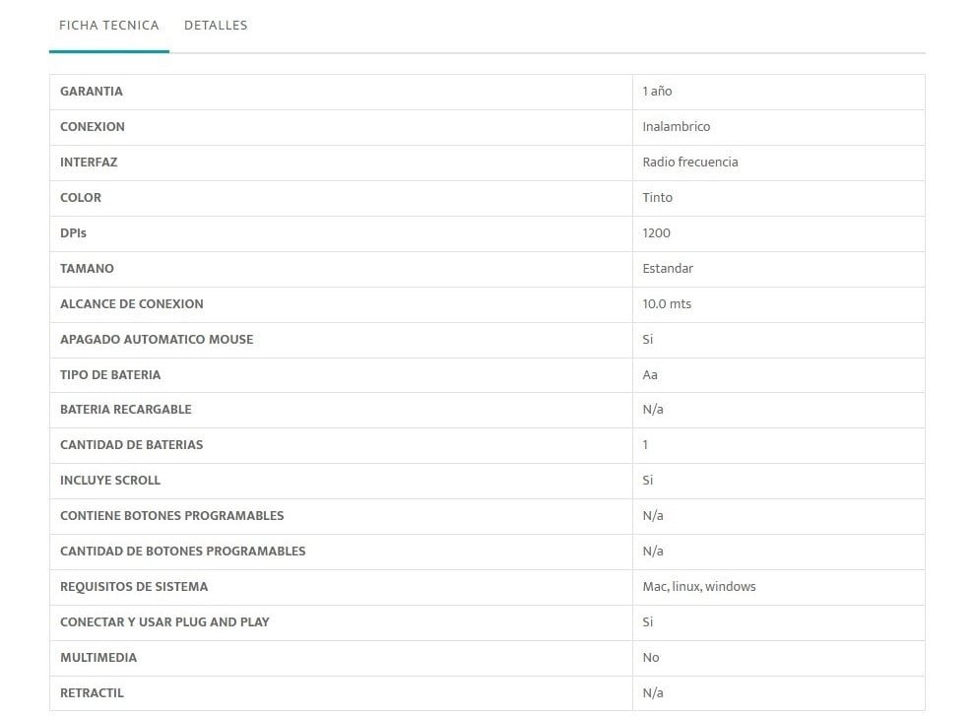The width and height of the screenshot is (975, 716).
Task: Click 'Si' in the PLUG AND PLAY row
Action: [648, 622]
